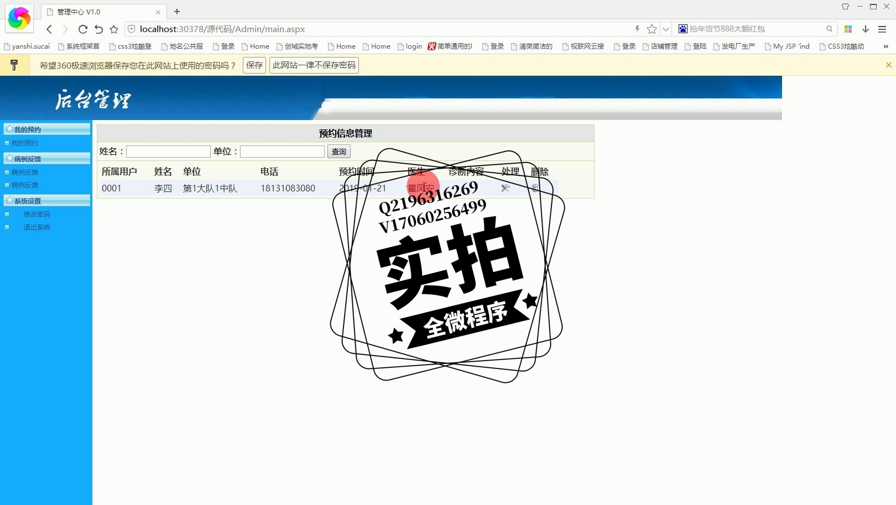Viewport: 896px width, 505px height.
Task: Click the Baidu paw search engine icon
Action: click(x=683, y=29)
